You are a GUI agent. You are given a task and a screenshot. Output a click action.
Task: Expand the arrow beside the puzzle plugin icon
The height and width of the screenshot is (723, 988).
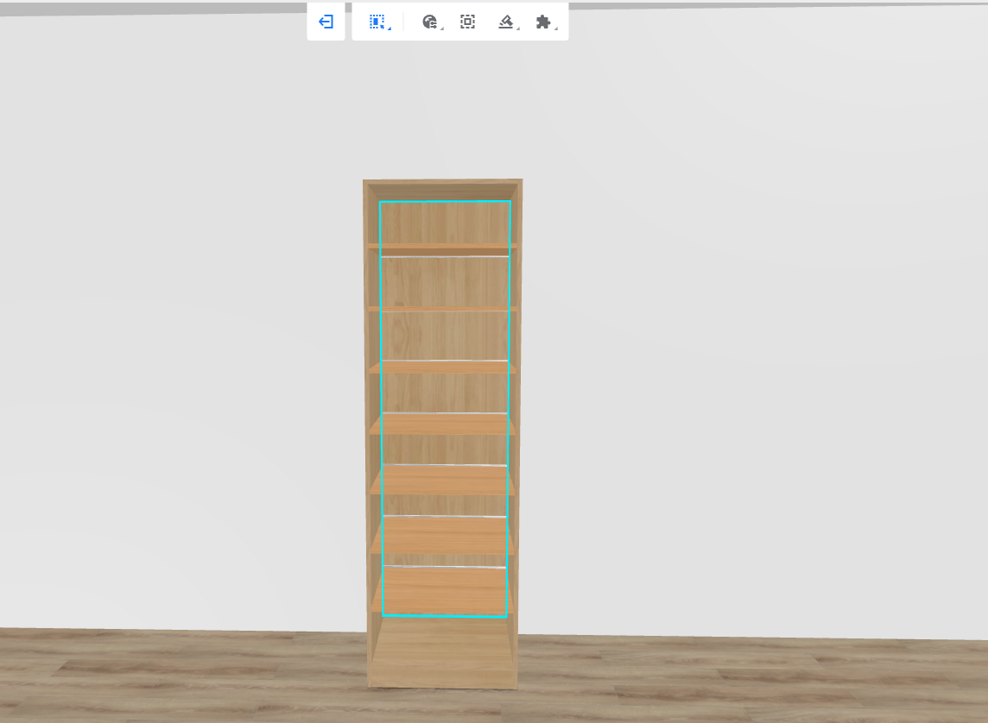pyautogui.click(x=555, y=29)
